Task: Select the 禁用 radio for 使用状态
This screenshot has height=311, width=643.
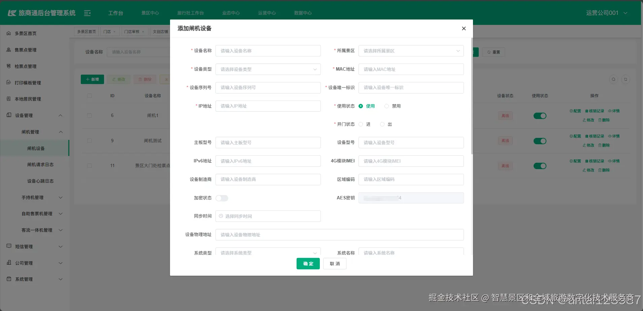Action: (386, 106)
